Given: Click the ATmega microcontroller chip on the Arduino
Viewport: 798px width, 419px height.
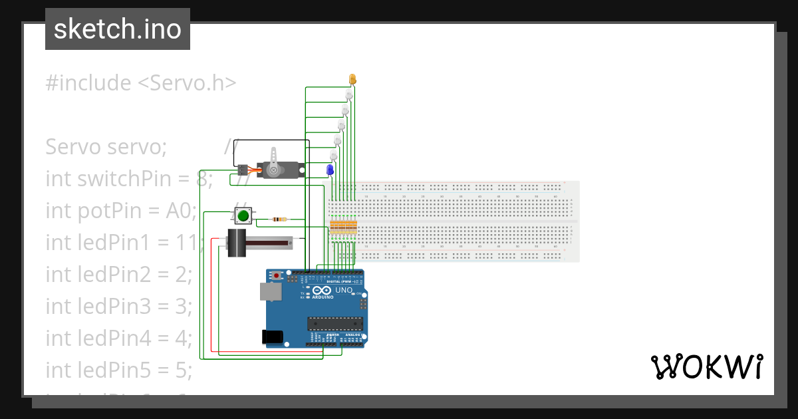Looking at the screenshot, I should pos(336,324).
